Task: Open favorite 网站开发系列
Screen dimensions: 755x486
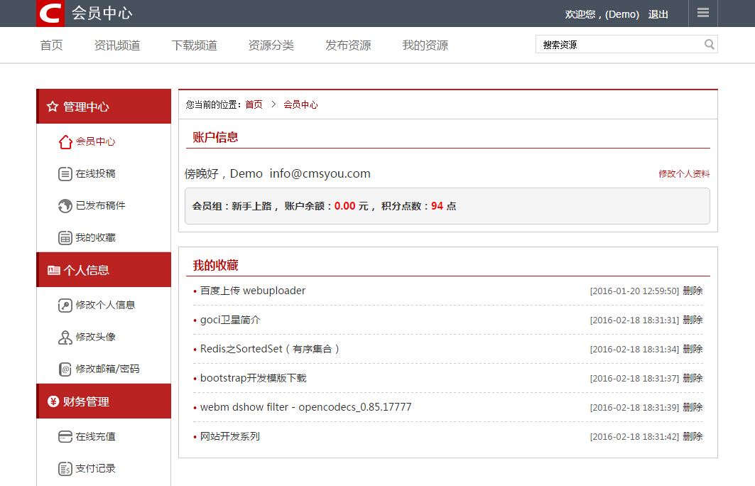Action: pyautogui.click(x=230, y=436)
